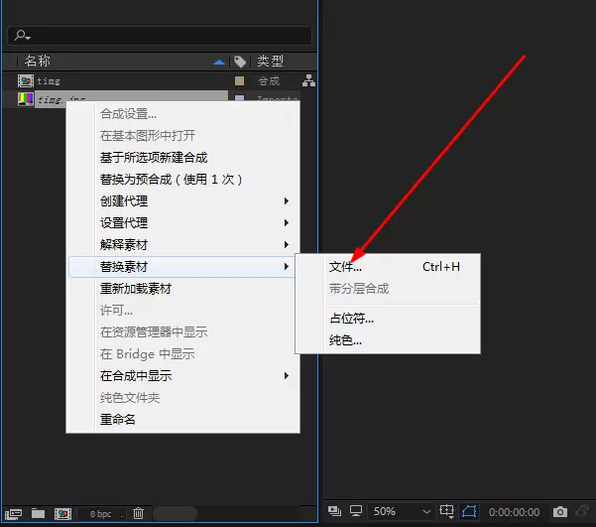Sort by the 类型 column header
Viewport: 596px width, 527px height.
271,61
